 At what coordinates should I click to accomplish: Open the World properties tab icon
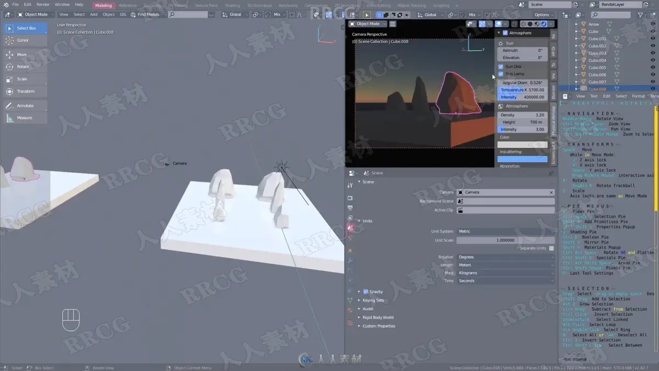coord(350,237)
